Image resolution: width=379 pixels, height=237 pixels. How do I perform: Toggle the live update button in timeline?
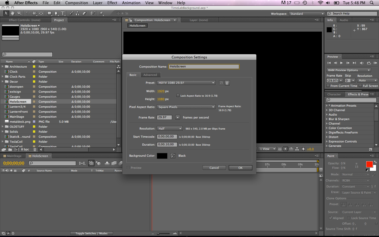click(91, 163)
